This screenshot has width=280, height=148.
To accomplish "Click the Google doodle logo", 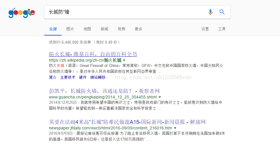I will (x=22, y=13).
